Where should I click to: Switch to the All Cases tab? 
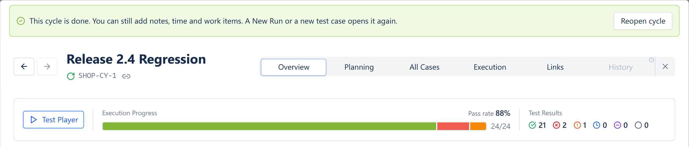[424, 67]
